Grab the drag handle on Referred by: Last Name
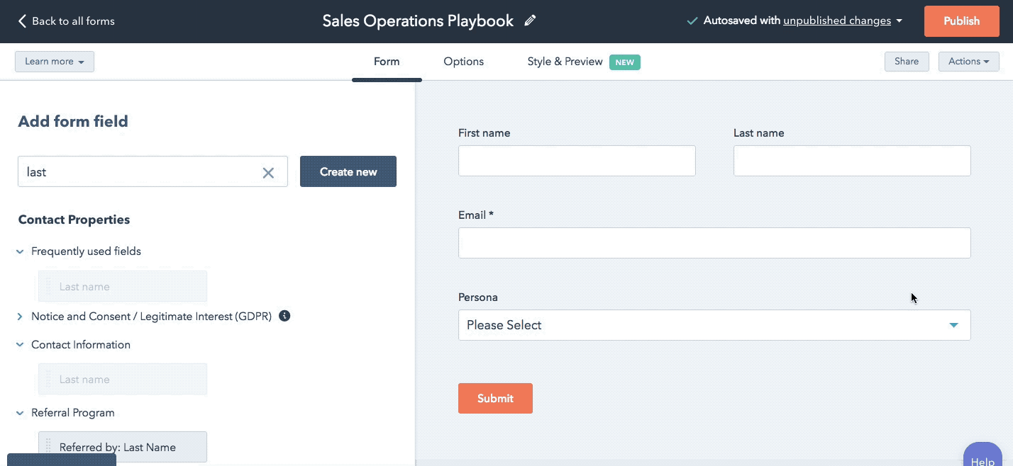Image resolution: width=1013 pixels, height=466 pixels. 48,446
